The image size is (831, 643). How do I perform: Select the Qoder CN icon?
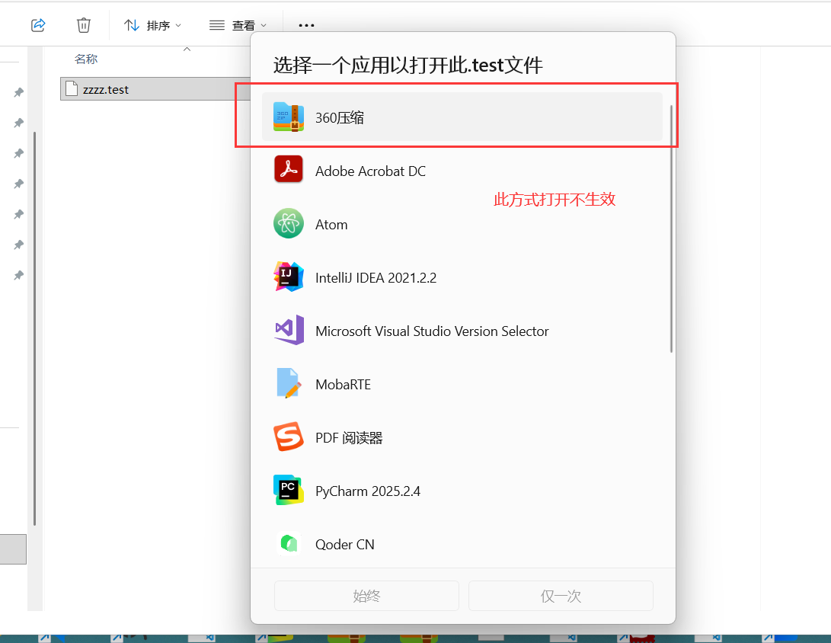[x=289, y=543]
